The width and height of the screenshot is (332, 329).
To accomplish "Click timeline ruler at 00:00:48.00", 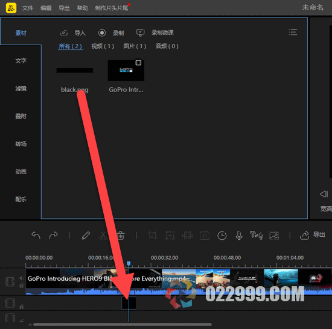I will (x=227, y=258).
